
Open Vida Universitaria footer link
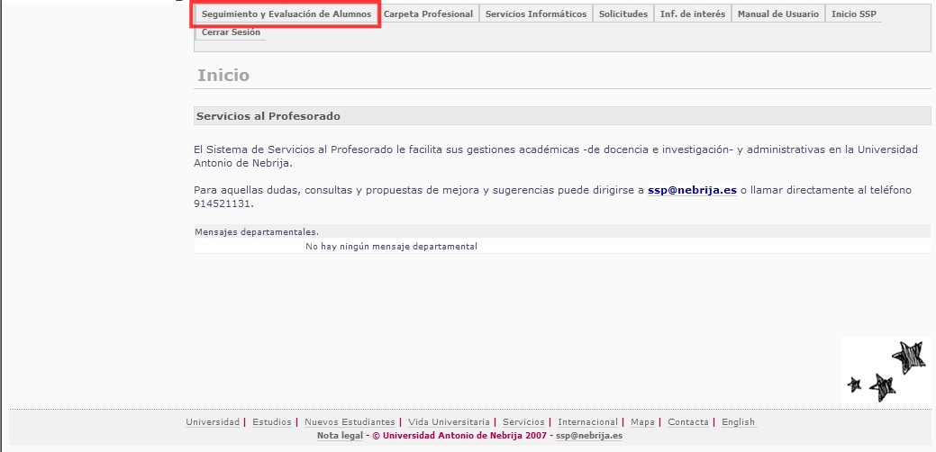[x=449, y=422]
